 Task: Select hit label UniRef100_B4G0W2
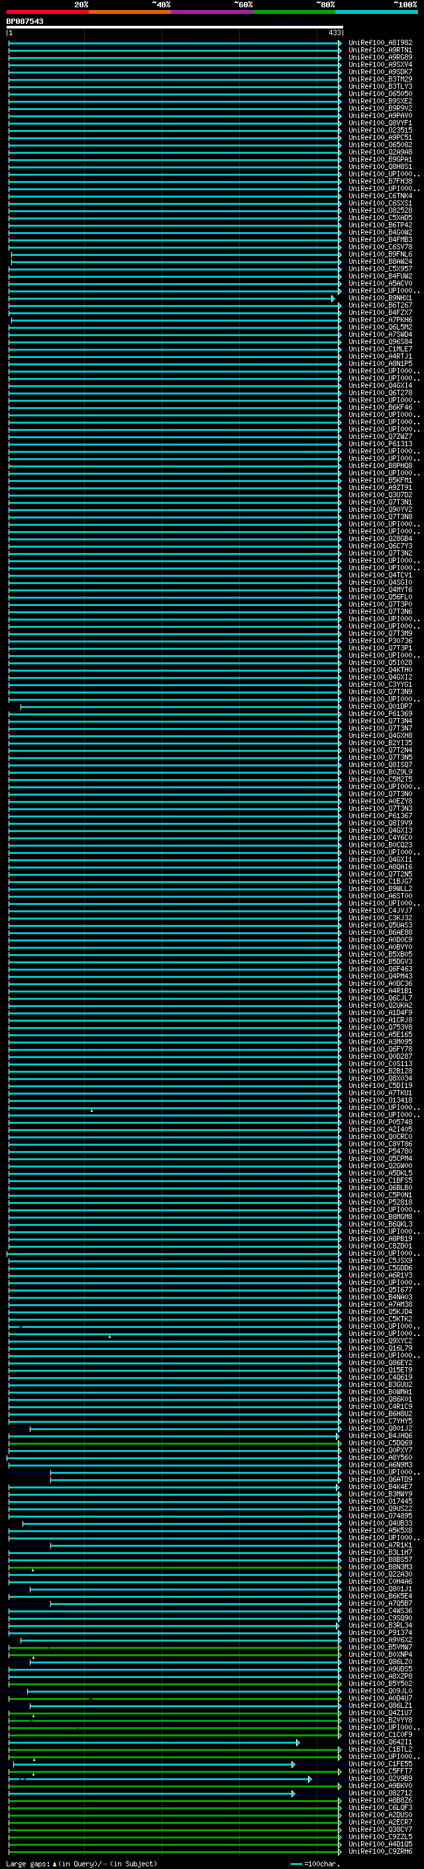point(380,232)
